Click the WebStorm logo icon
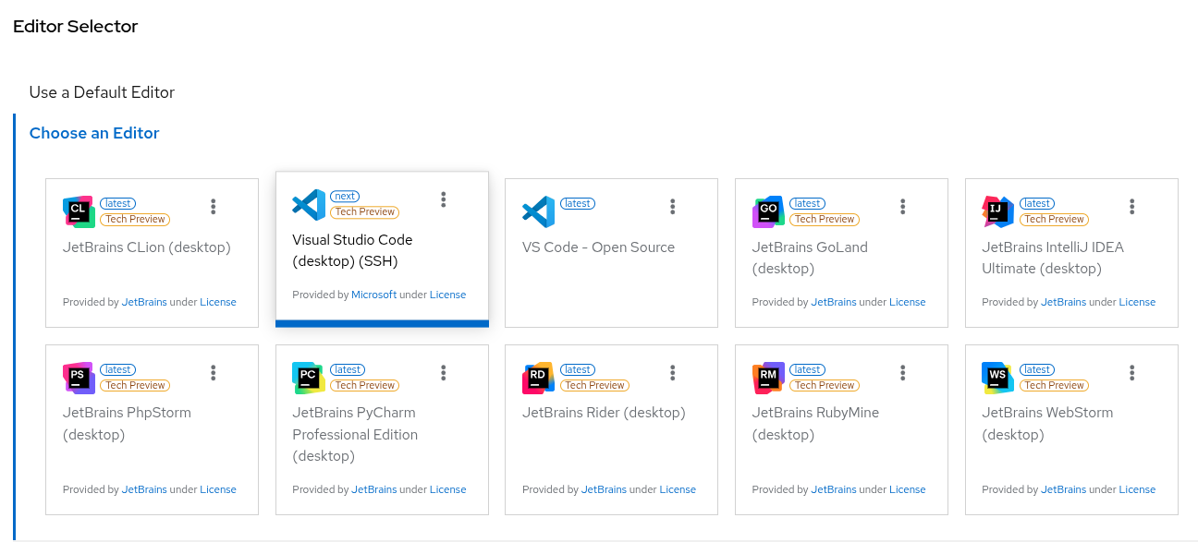The height and width of the screenshot is (542, 1198). click(x=997, y=378)
